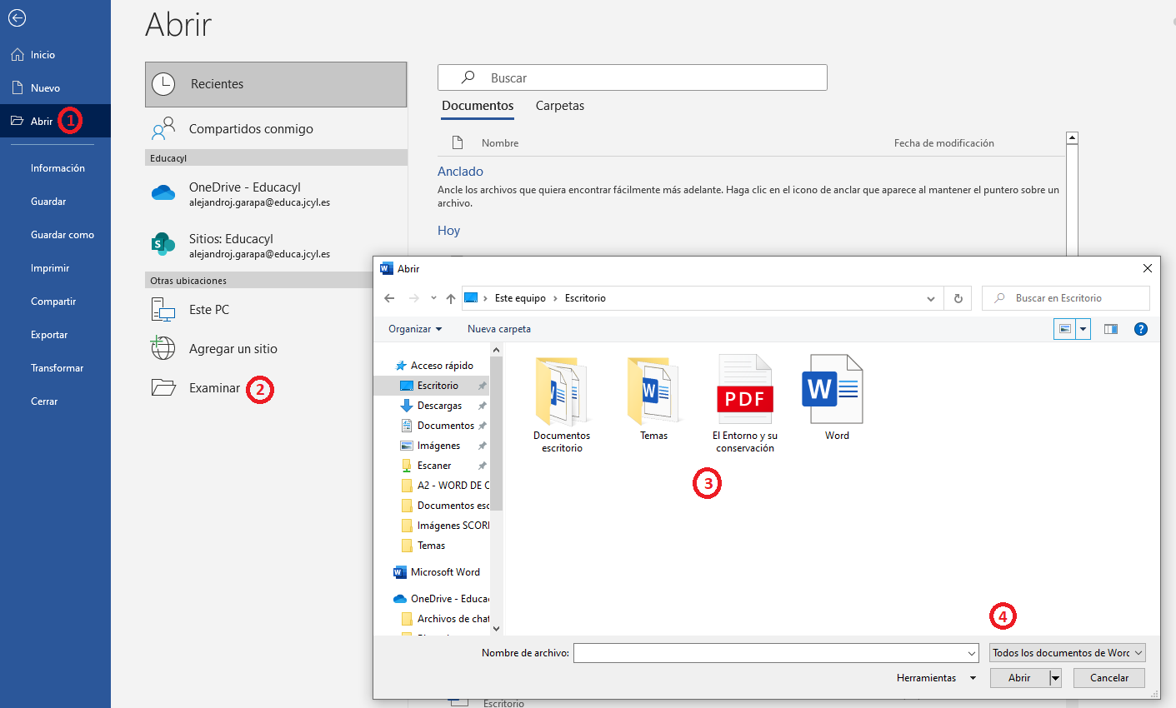Select Imágenes in navigation tree
This screenshot has height=708, width=1176.
point(432,446)
